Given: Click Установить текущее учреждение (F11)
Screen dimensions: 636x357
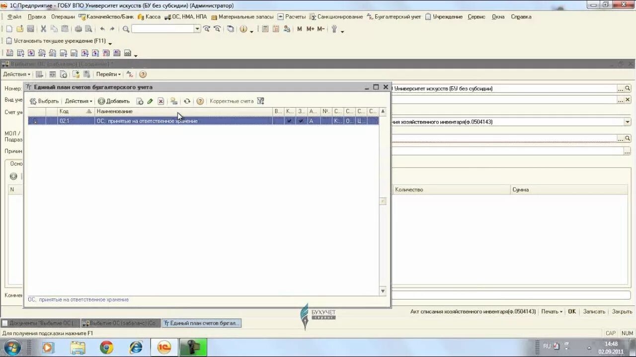Looking at the screenshot, I should pos(56,41).
